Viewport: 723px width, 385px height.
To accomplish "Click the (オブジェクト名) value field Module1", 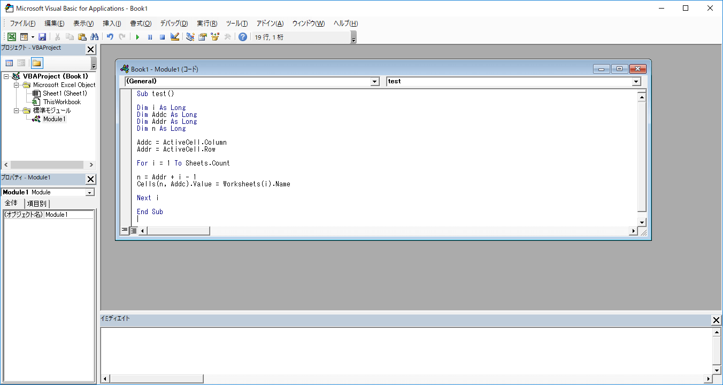I will pyautogui.click(x=69, y=215).
